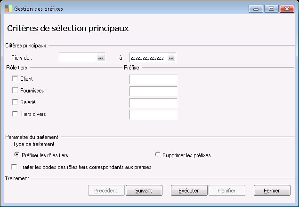Enable 'Traiter les codes des rôles tiers' option
Viewport: 299px width, 207px height.
coord(16,167)
